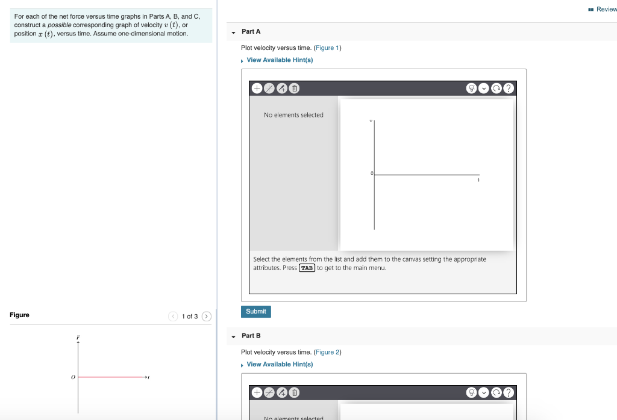
Task: Select the add element tool in Part B
Action: [x=257, y=392]
